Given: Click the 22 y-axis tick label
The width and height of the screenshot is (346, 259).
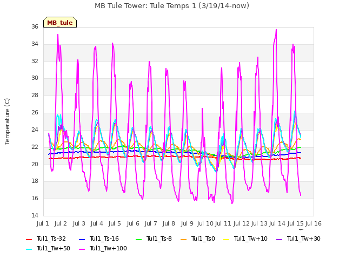Looking at the screenshot, I should pyautogui.click(x=35, y=147).
